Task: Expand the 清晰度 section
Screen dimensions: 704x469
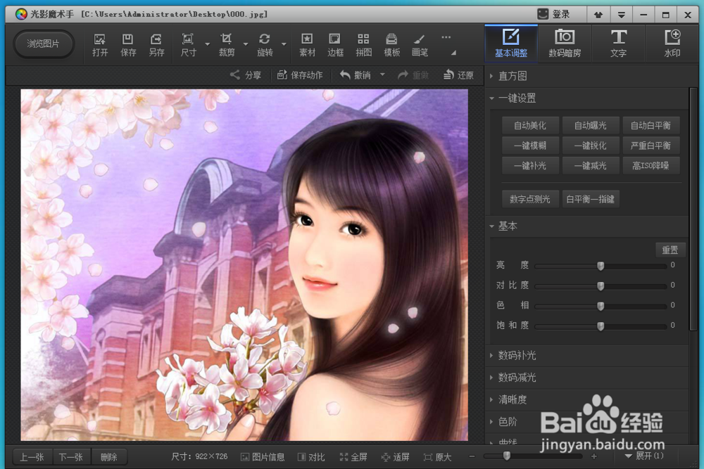Action: pyautogui.click(x=491, y=399)
